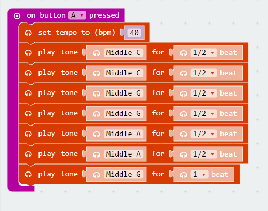This screenshot has width=268, height=211.
Task: Click headphones icon inside the last row's Middle G tone
Action: tap(97, 175)
